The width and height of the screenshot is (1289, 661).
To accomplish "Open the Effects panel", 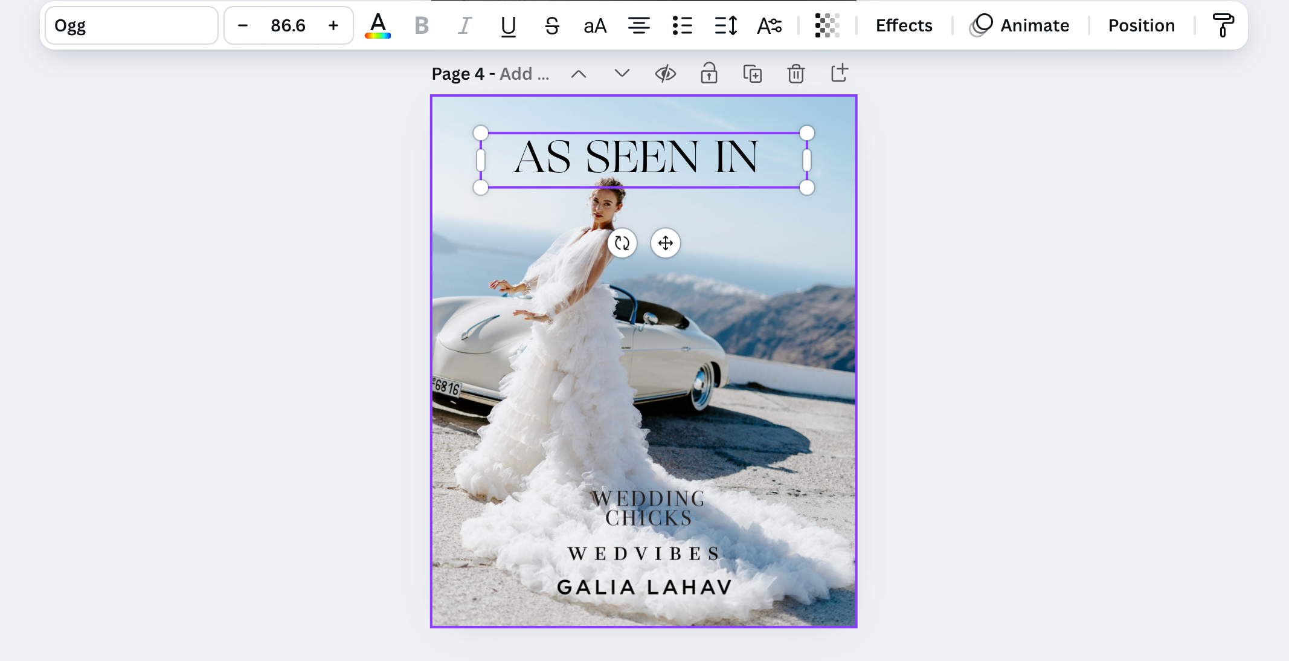I will pyautogui.click(x=904, y=25).
